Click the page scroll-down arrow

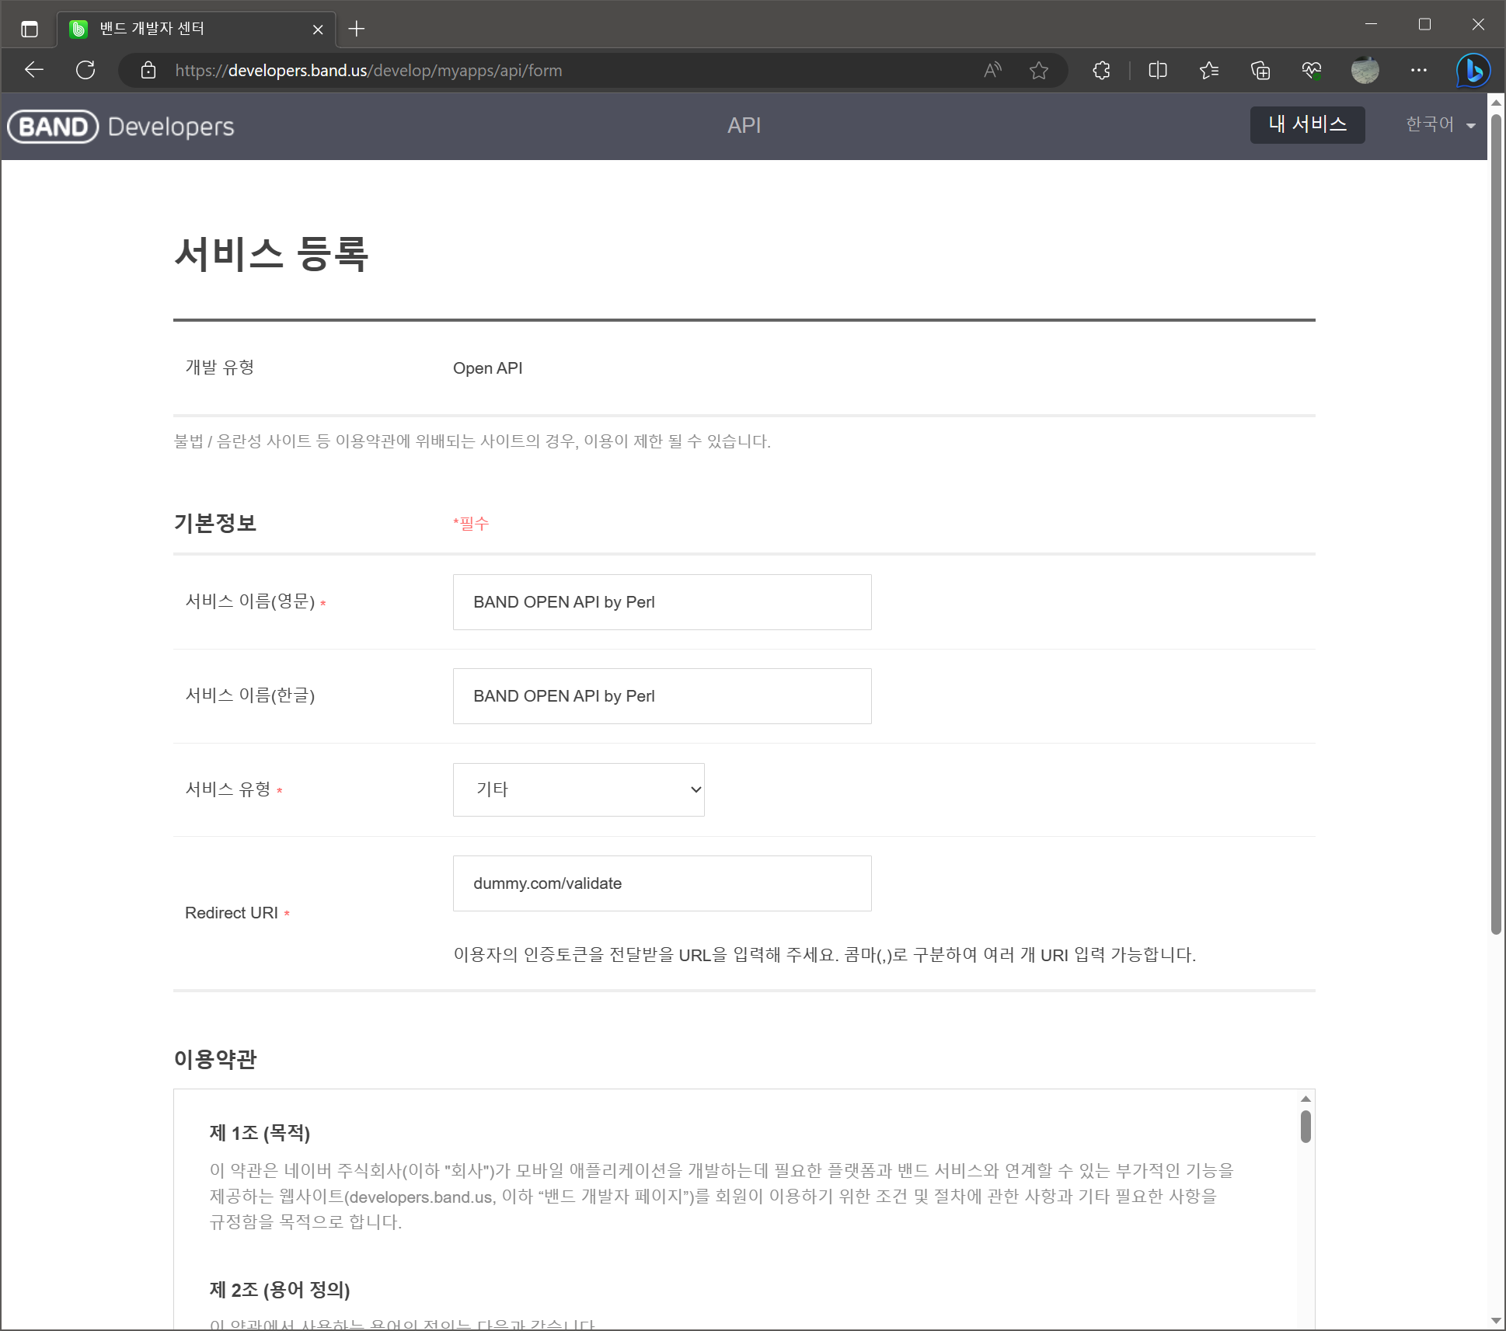tap(1496, 1320)
